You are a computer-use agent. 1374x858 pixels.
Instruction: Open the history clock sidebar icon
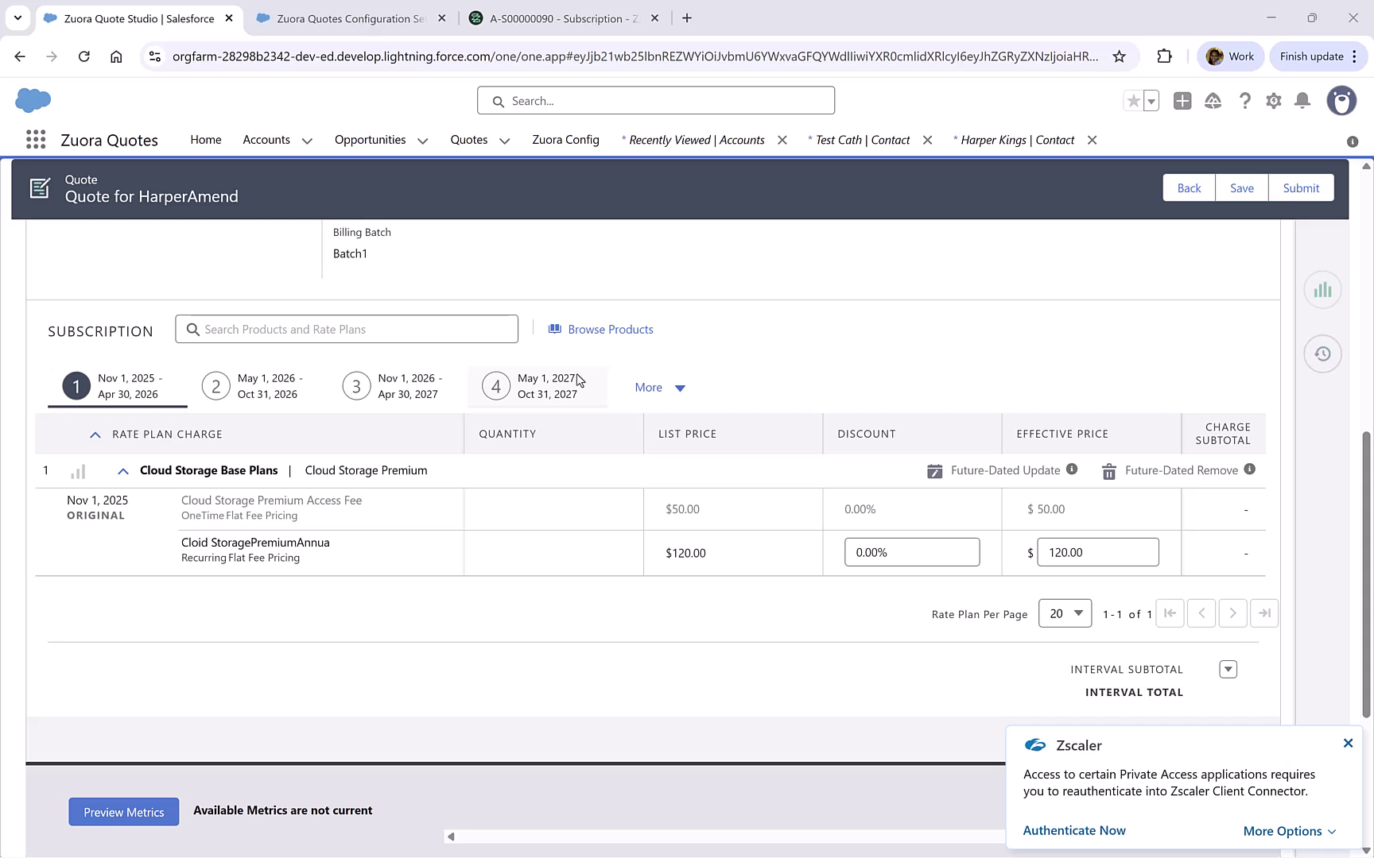click(x=1322, y=354)
